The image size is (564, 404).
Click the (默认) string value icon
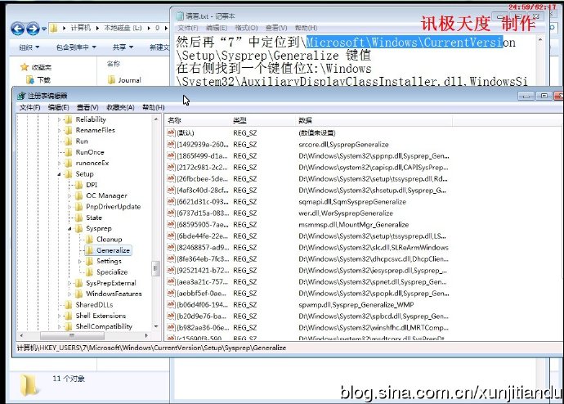(171, 132)
